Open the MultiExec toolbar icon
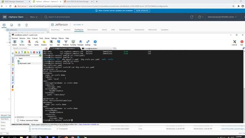245x138 pixels. 66,43
